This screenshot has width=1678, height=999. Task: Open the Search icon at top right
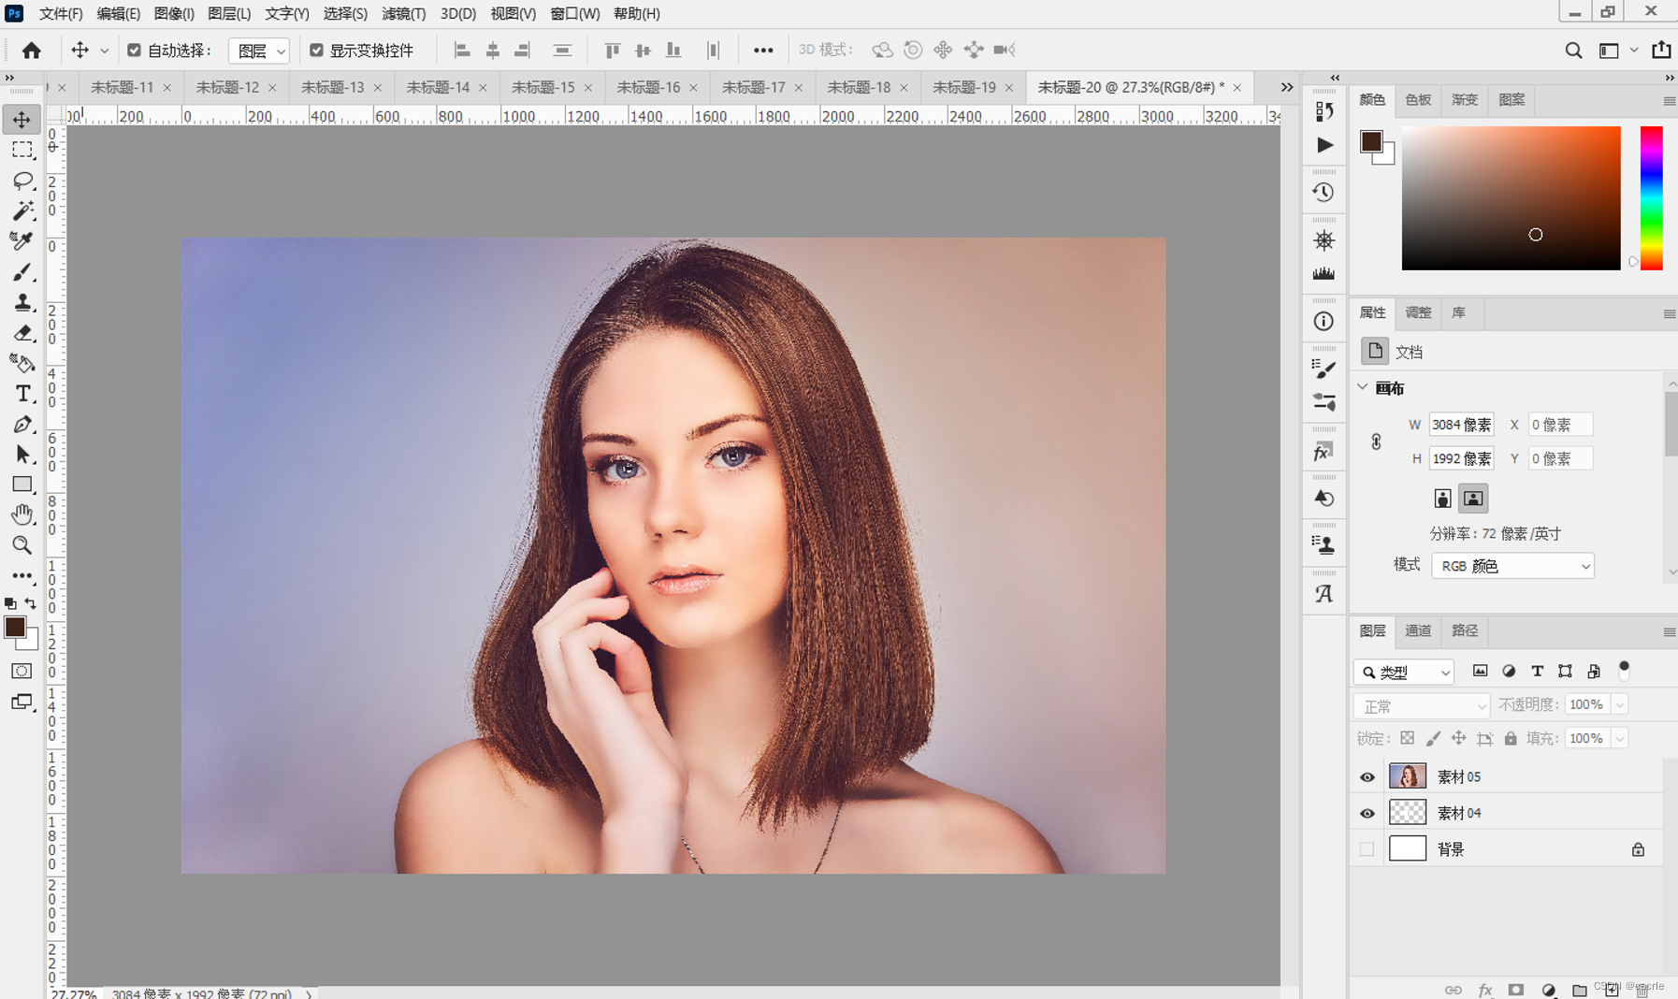pyautogui.click(x=1573, y=51)
